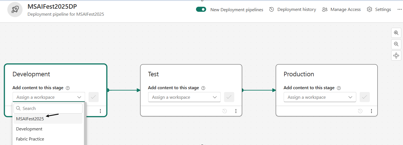403x145 pixels.
Task: Toggle New Deployment pipelines switch
Action: point(201,10)
